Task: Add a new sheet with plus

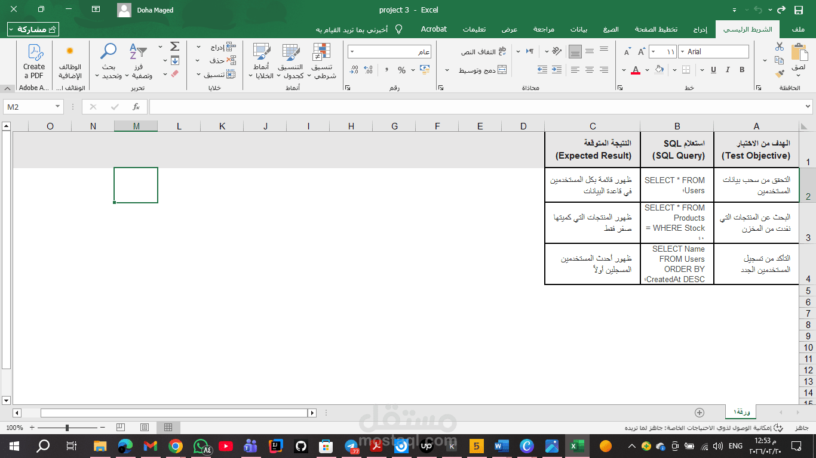Action: 700,413
